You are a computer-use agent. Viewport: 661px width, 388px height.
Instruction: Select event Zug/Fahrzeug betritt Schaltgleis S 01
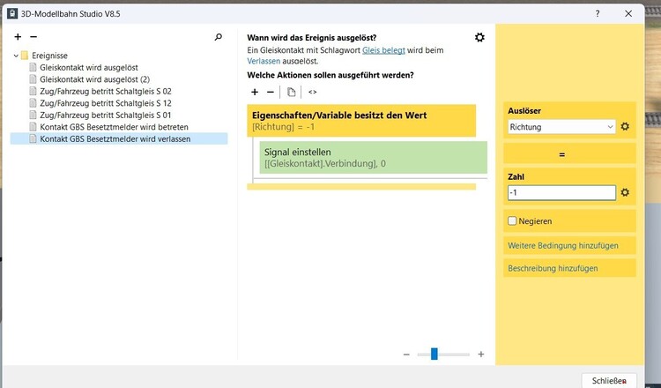click(106, 115)
